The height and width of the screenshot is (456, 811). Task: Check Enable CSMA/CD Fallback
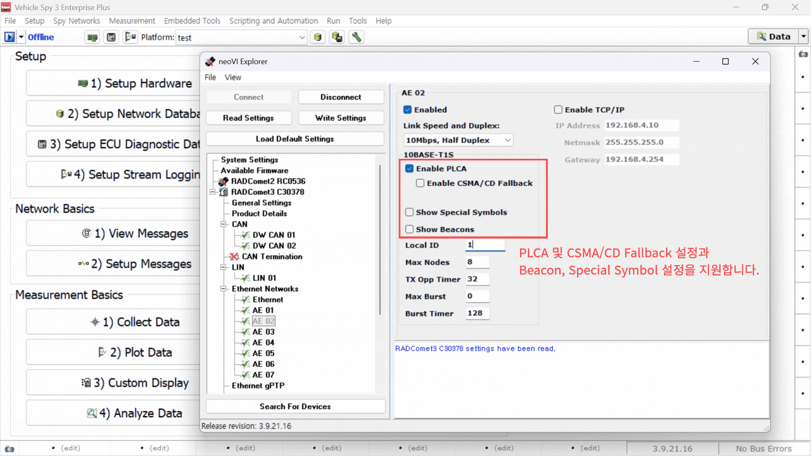[x=420, y=183]
